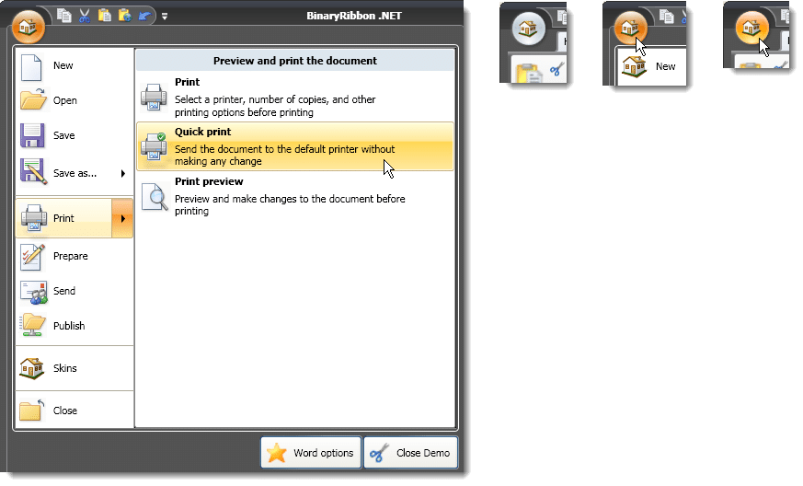Click the Paste special globe clipboard icon

coord(124,16)
